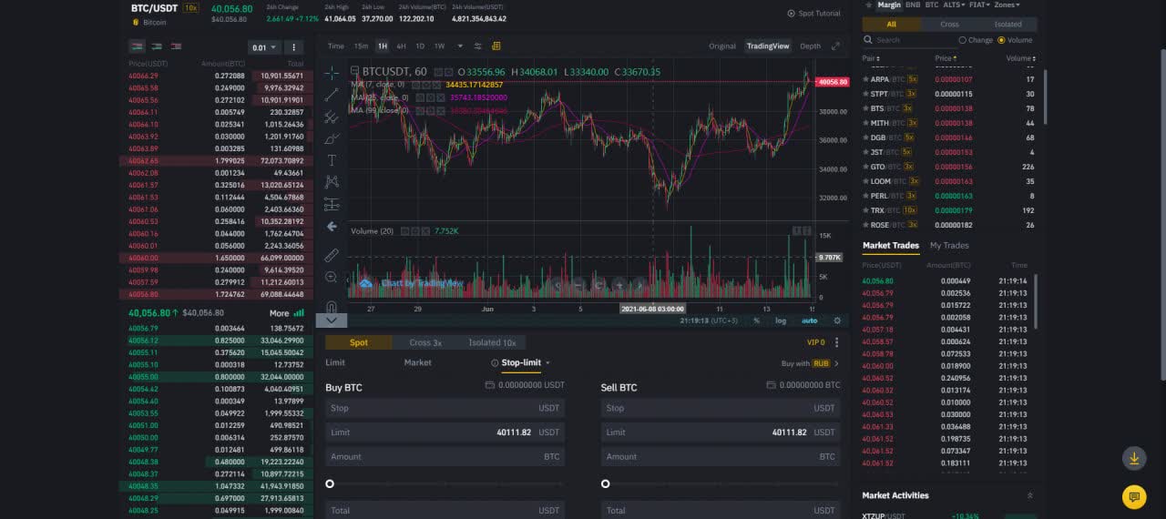1166x519 pixels.
Task: Open order book more options menu
Action: (x=294, y=47)
